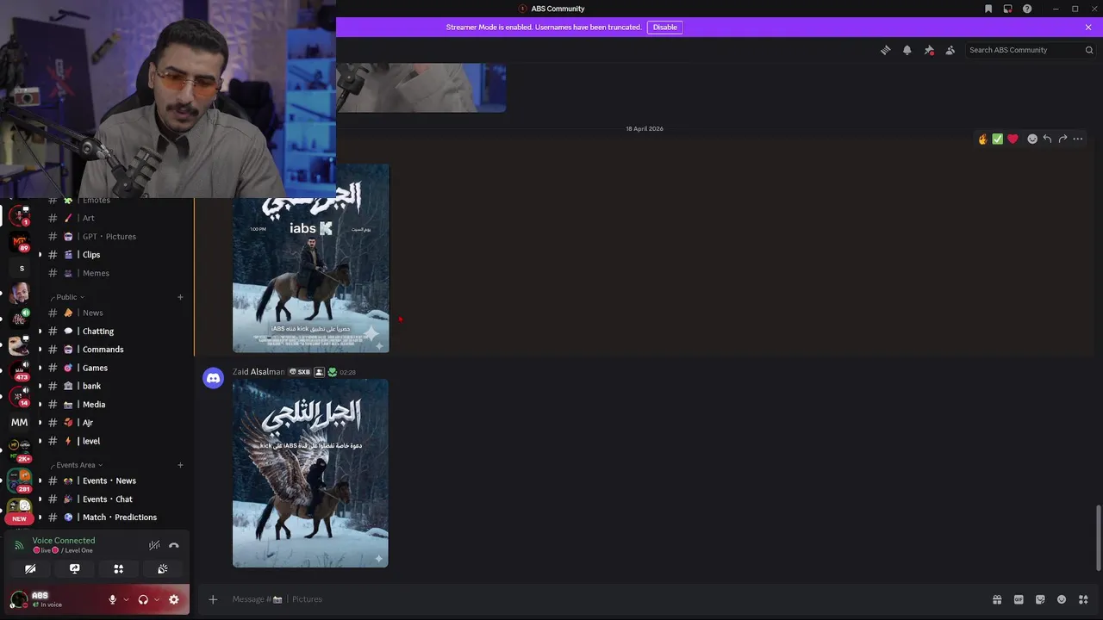
Task: Open headphone output options arrow
Action: tap(156, 599)
